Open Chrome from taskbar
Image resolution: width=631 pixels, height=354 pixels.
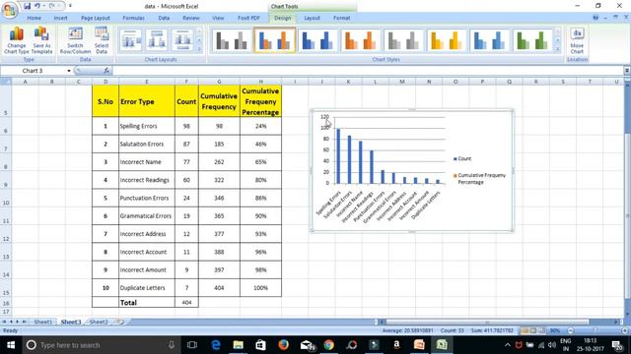(328, 345)
